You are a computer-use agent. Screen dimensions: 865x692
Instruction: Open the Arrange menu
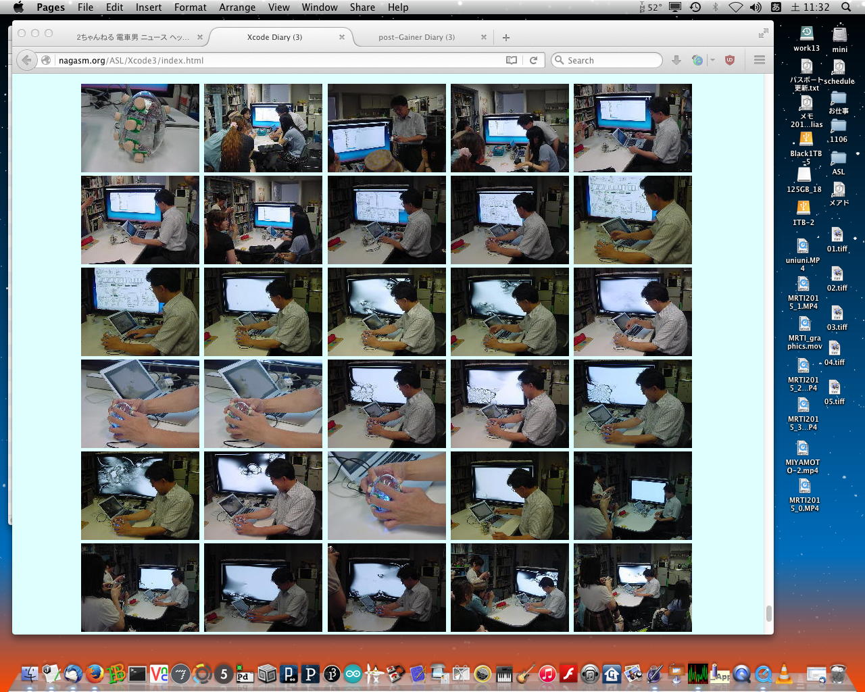click(237, 7)
